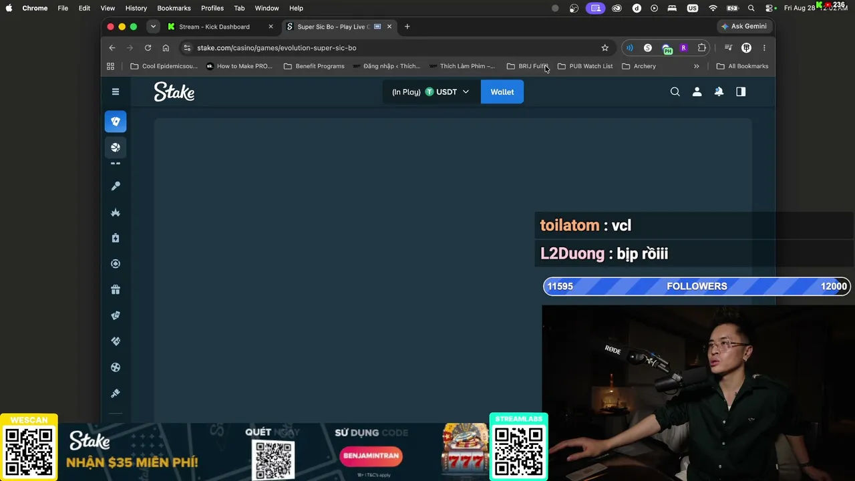Open the File menu
Viewport: 855px width, 481px height.
(63, 8)
